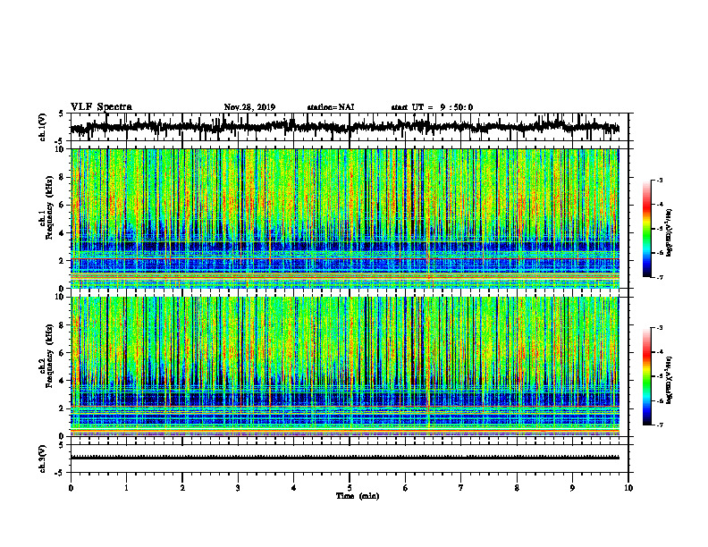Click the '-3' label on top color scale

tap(659, 181)
